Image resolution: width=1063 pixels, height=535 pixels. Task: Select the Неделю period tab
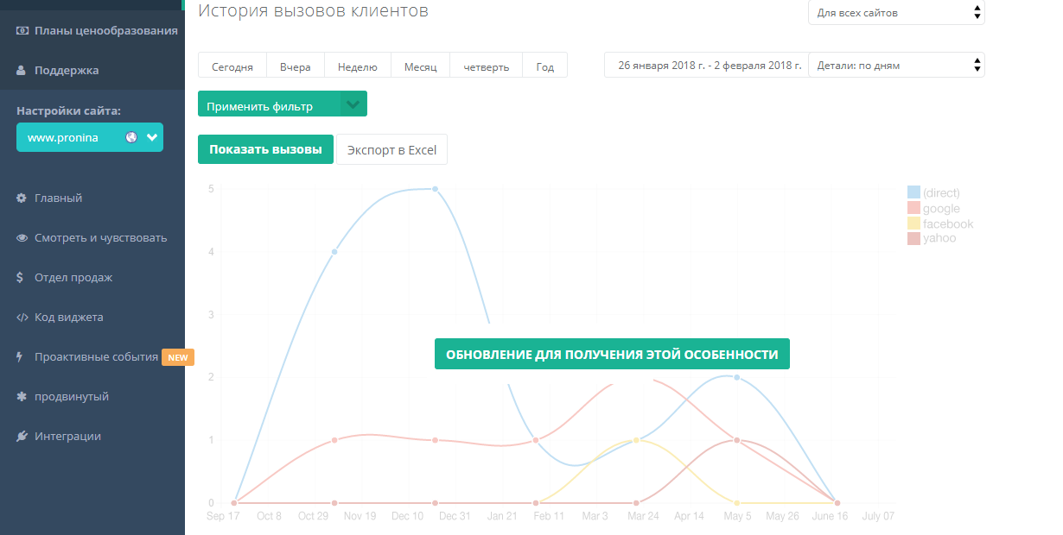coord(357,66)
